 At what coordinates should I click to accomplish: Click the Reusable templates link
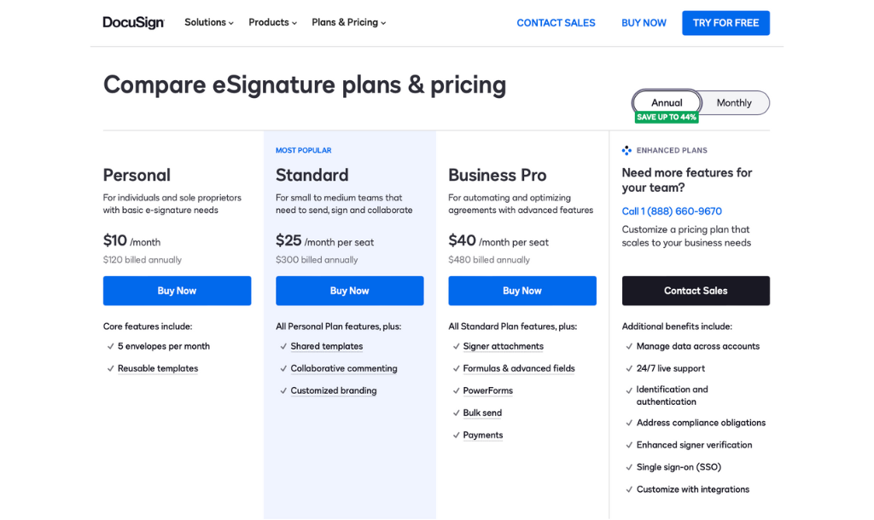point(158,368)
